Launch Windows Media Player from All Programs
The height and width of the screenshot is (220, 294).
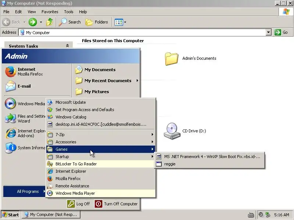point(101,193)
